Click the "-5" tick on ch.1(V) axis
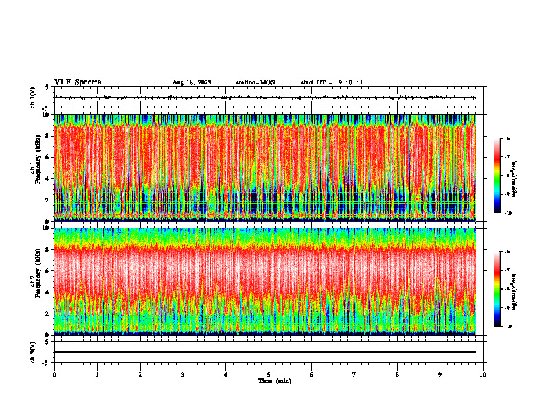544x420 pixels. pyautogui.click(x=46, y=108)
